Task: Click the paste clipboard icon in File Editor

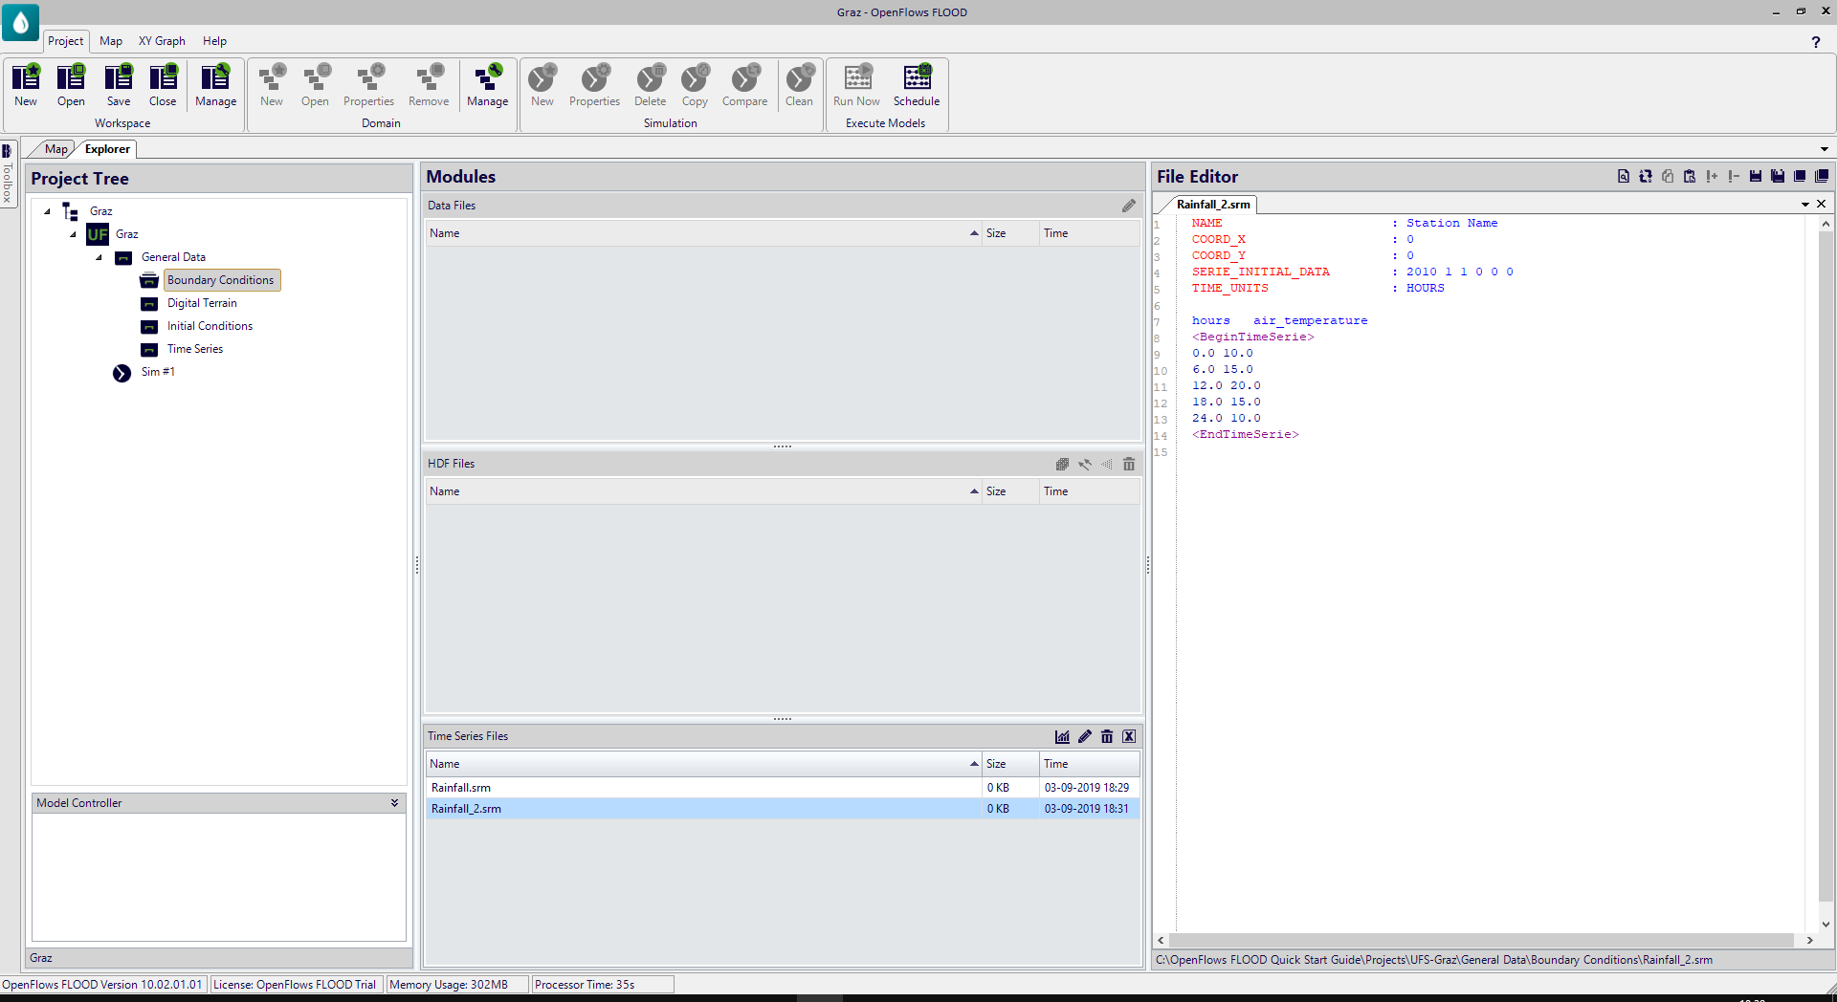Action: pyautogui.click(x=1690, y=176)
